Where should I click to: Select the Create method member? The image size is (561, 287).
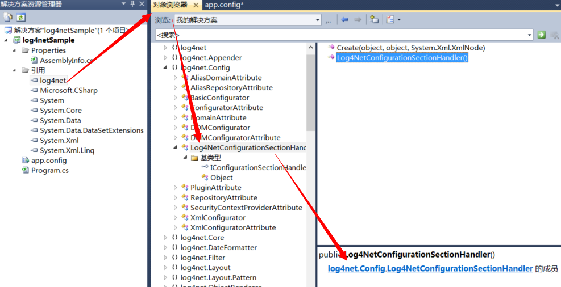tap(410, 48)
